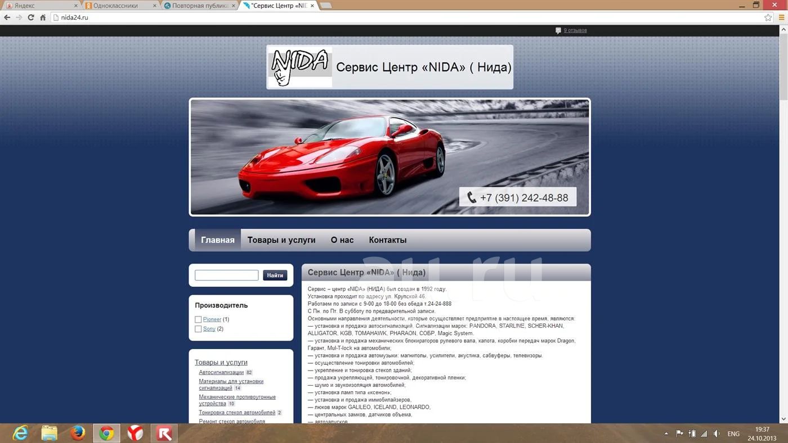Viewport: 788px width, 443px height.
Task: Tick the Sony manufacturer checkbox
Action: 198,329
